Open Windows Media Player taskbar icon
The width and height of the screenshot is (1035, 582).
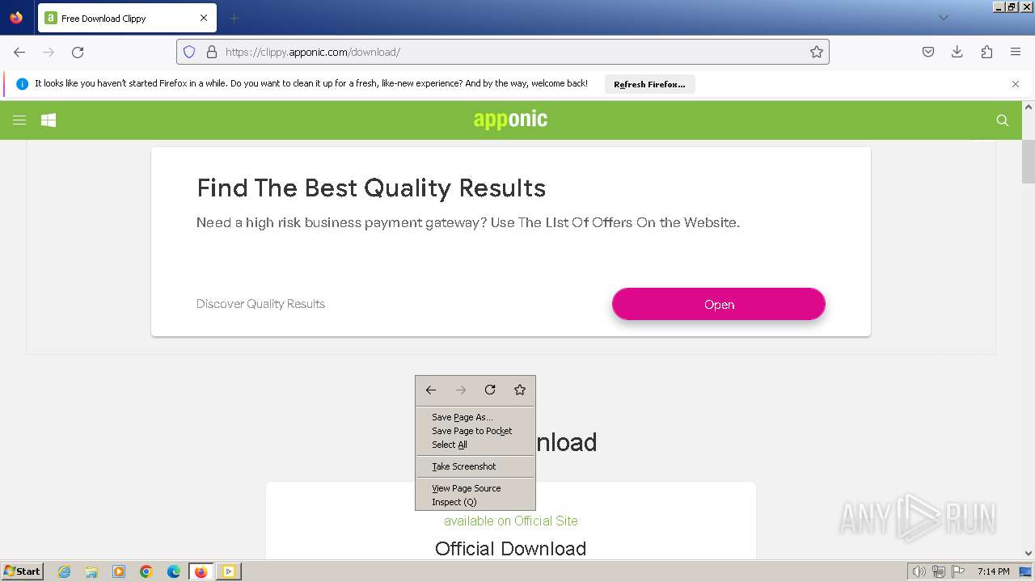[119, 571]
